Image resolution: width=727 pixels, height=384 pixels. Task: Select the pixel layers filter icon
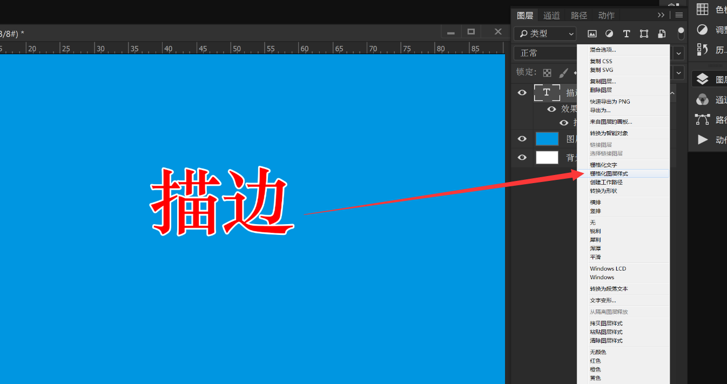pos(592,33)
